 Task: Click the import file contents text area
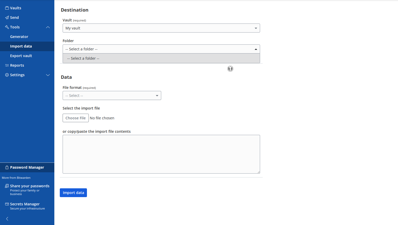pyautogui.click(x=161, y=154)
